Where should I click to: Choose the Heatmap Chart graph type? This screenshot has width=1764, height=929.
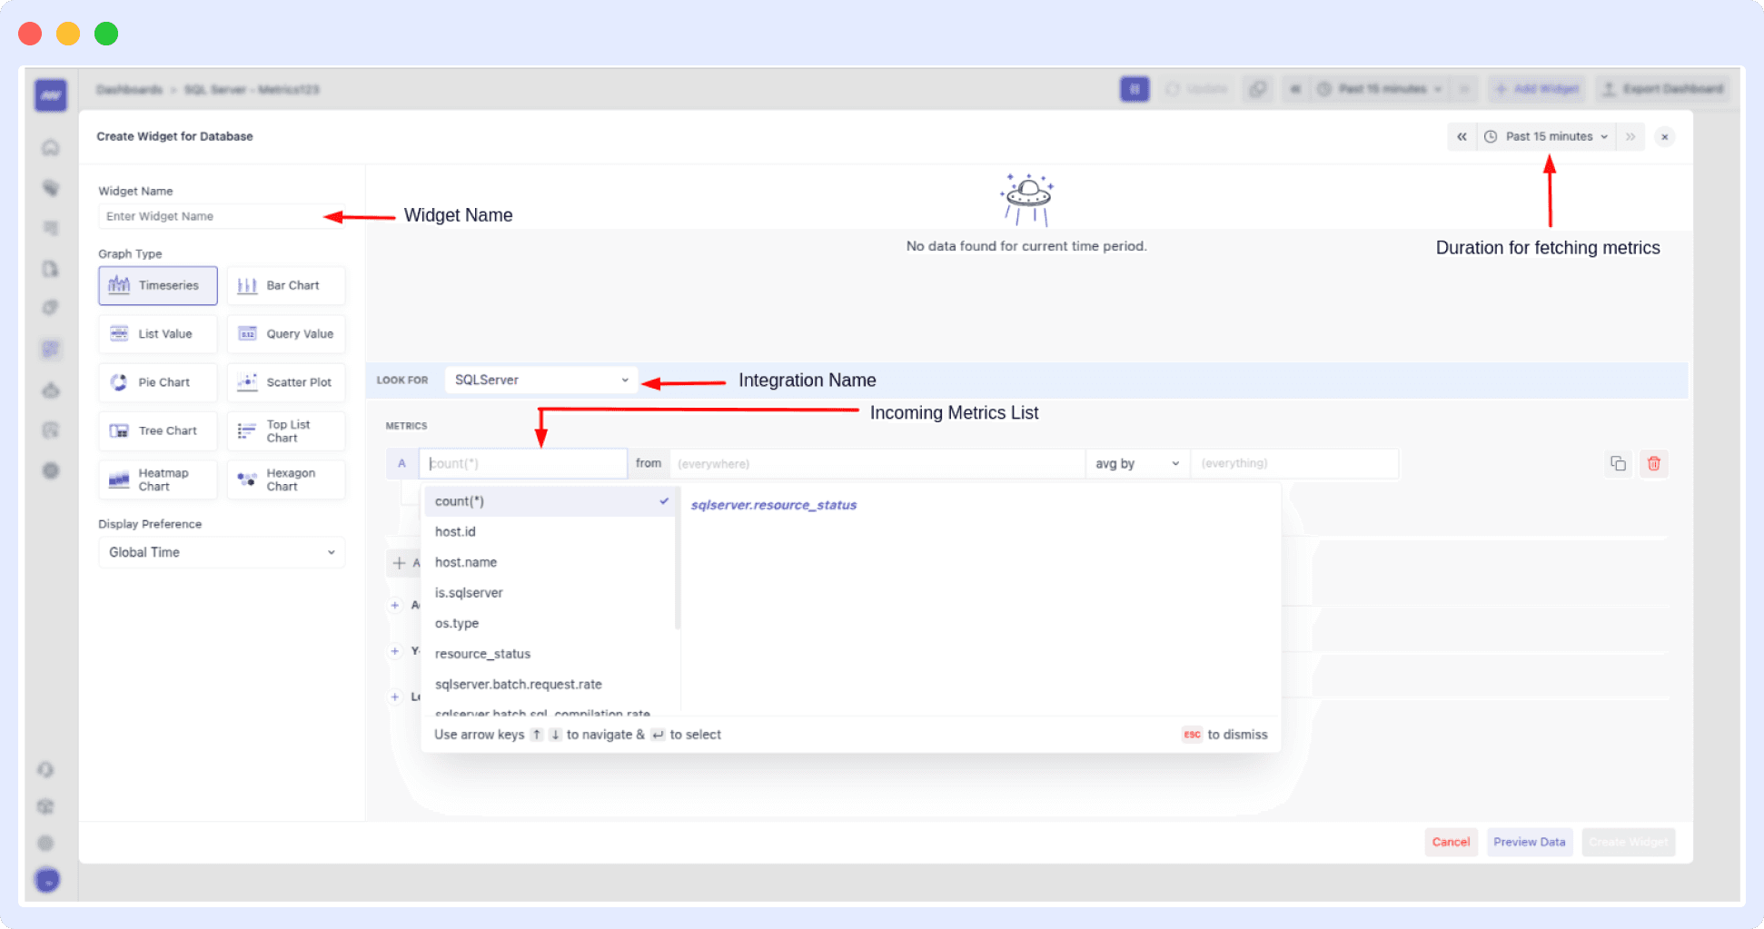click(157, 479)
